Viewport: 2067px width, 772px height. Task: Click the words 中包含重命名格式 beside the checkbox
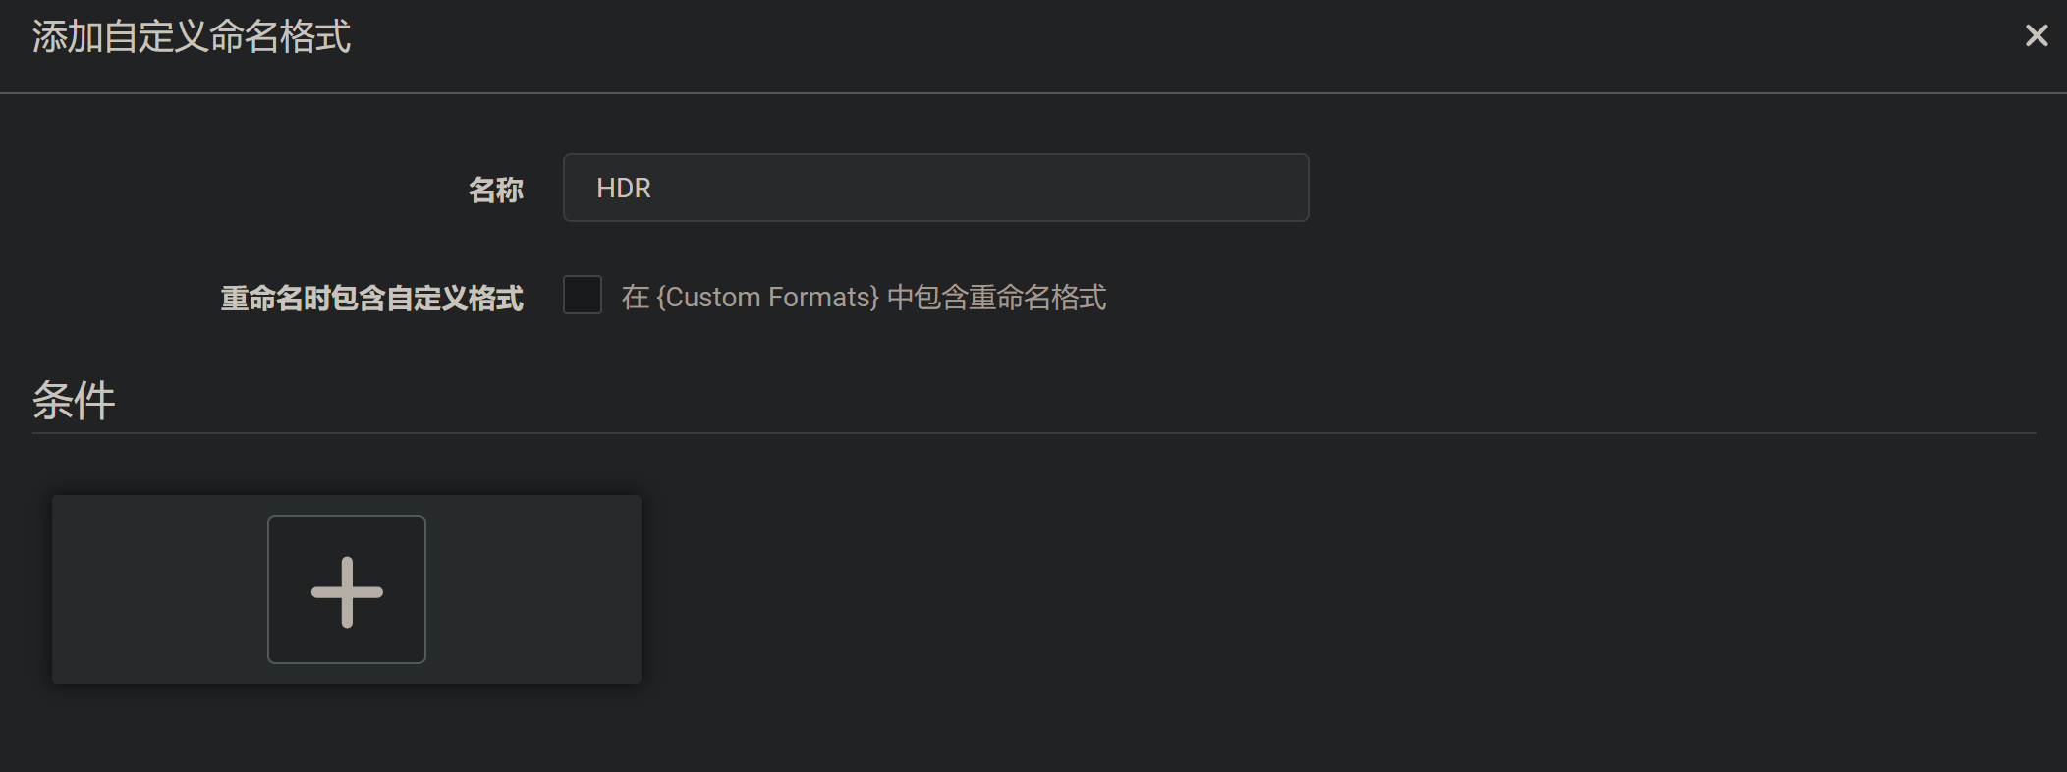click(x=996, y=297)
